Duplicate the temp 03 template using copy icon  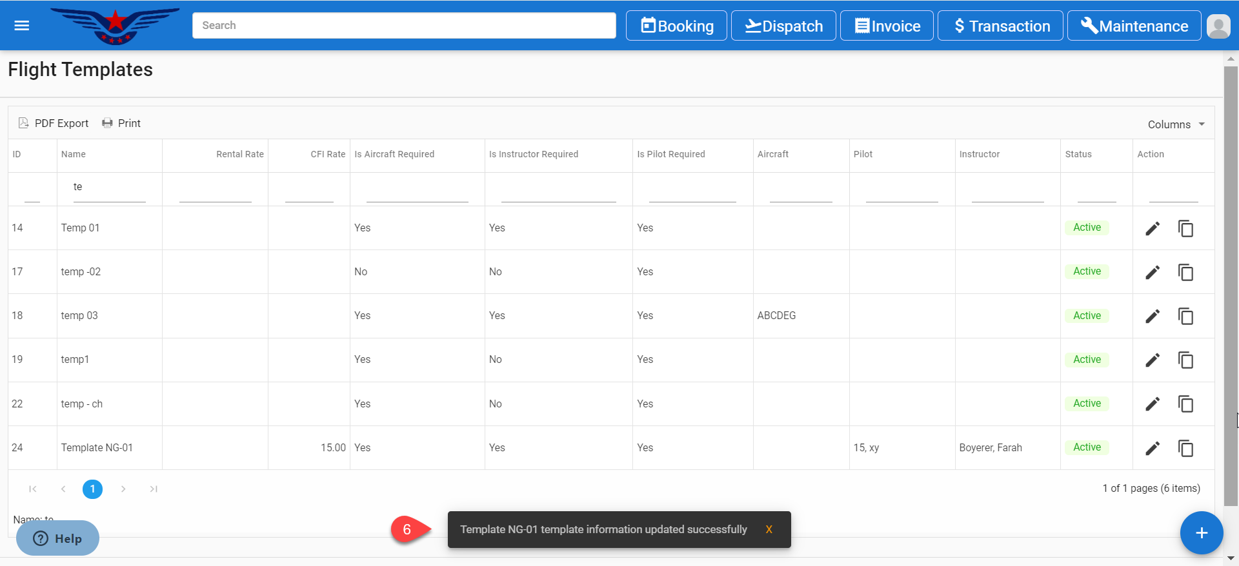pyautogui.click(x=1185, y=317)
